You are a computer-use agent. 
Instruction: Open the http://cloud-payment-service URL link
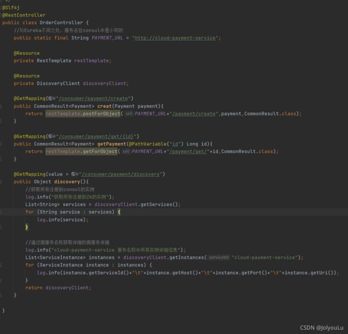[x=175, y=38]
